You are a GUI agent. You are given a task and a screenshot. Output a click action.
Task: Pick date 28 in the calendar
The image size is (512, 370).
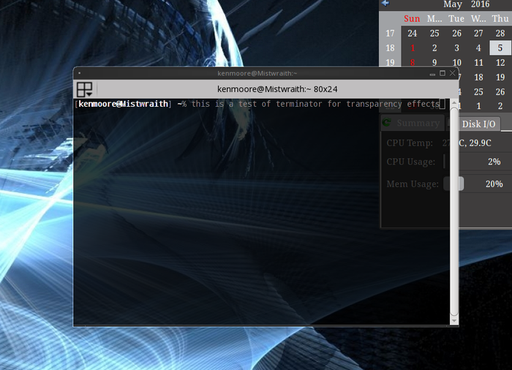point(500,34)
